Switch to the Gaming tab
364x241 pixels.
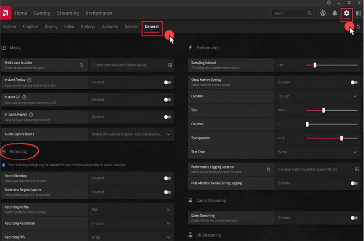coord(42,13)
